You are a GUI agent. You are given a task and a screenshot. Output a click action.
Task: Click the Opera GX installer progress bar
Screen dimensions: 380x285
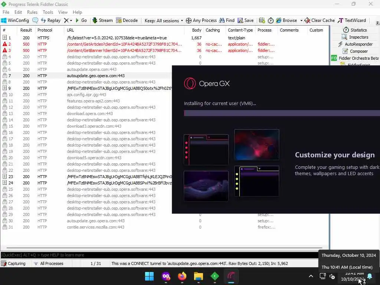click(282, 113)
